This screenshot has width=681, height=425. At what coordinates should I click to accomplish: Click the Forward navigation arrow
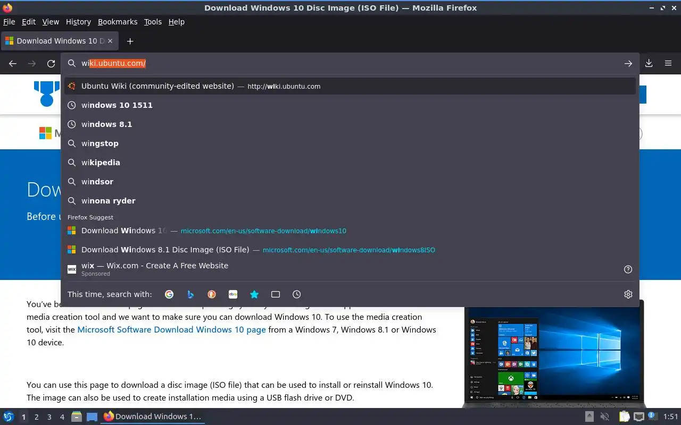pyautogui.click(x=32, y=63)
